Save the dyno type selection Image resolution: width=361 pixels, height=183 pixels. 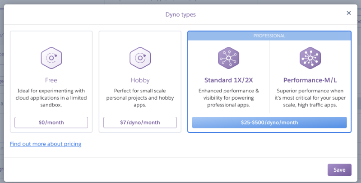tap(339, 169)
